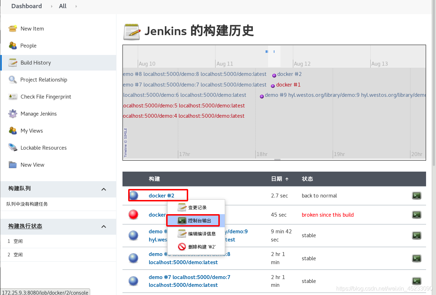This screenshot has height=295, width=436.
Task: Click the Manage Jenkins gear icon
Action: tap(13, 114)
